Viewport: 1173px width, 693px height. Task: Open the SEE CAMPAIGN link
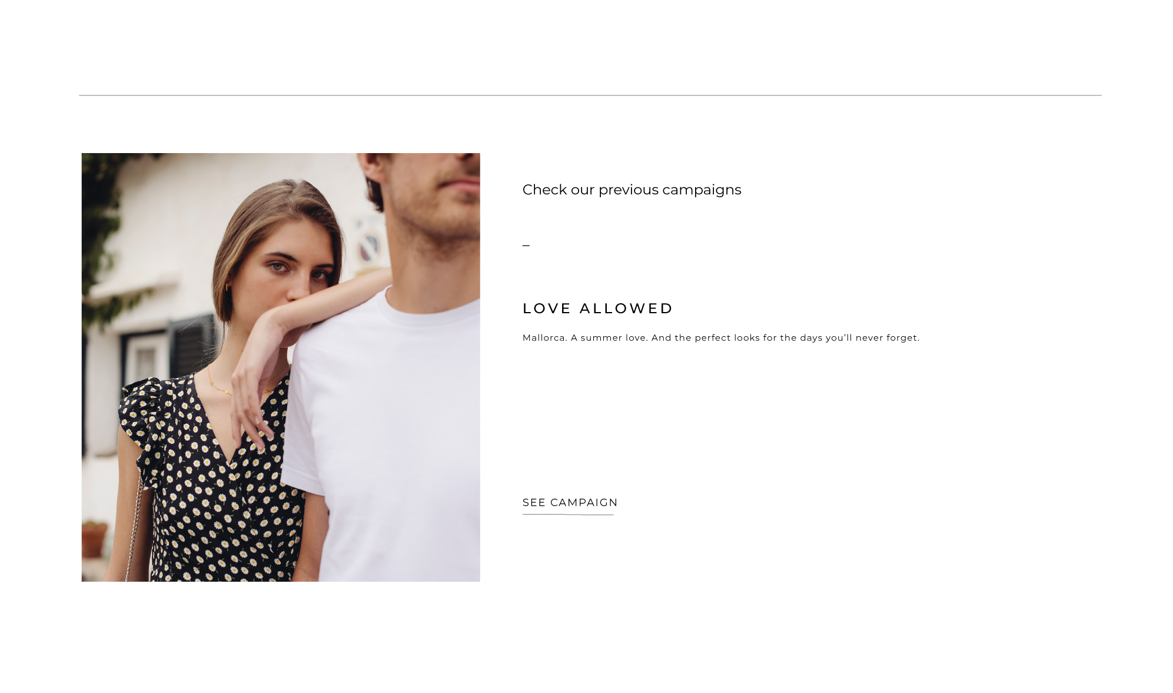tap(570, 502)
